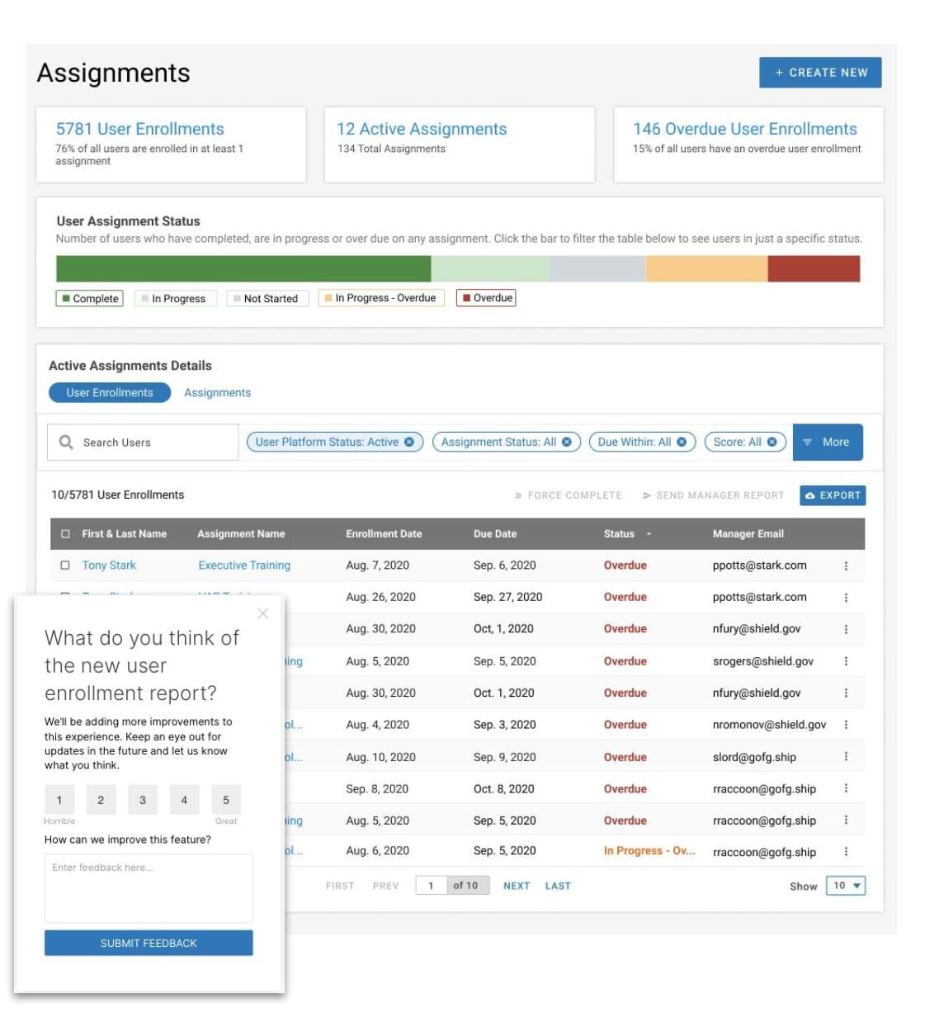939x1027 pixels.
Task: Jump to last page
Action: tap(558, 886)
